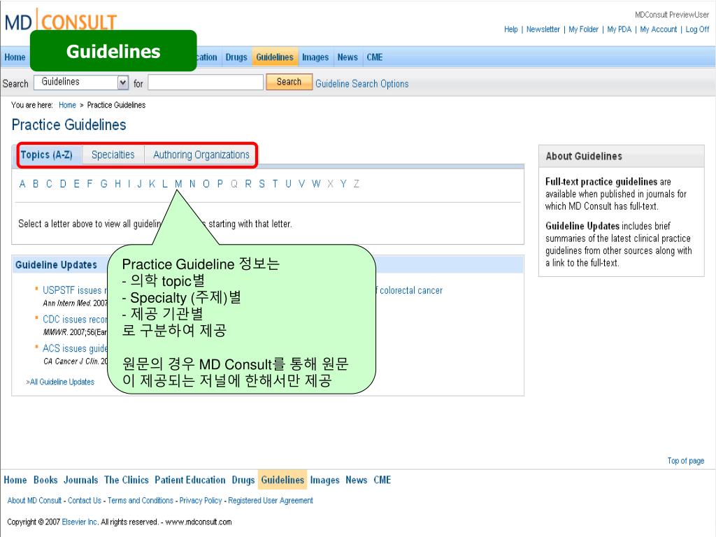Viewport: 716px width, 537px height.
Task: Jump to Top of page
Action: tap(685, 461)
